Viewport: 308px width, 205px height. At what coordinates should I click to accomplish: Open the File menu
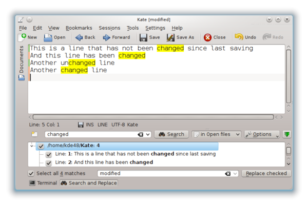coord(23,28)
